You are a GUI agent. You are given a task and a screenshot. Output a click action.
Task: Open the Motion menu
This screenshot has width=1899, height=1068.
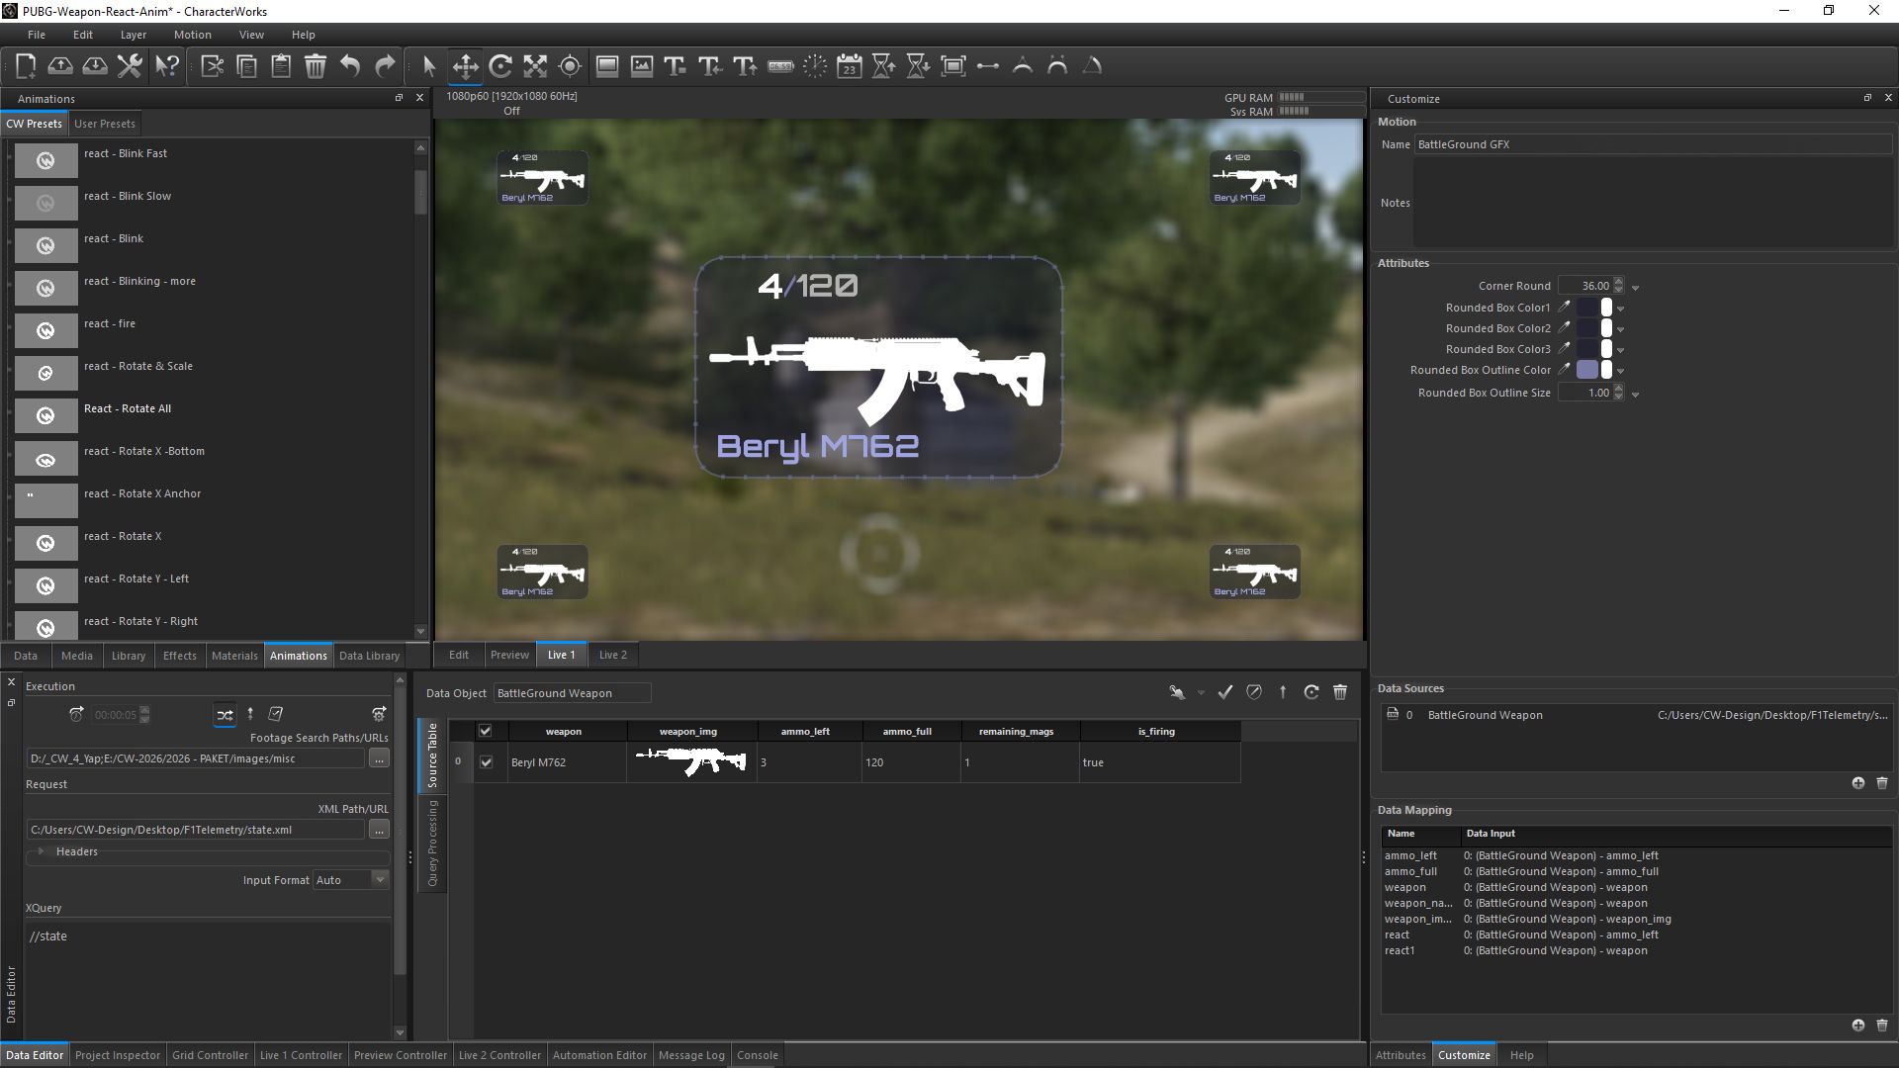[x=192, y=35]
